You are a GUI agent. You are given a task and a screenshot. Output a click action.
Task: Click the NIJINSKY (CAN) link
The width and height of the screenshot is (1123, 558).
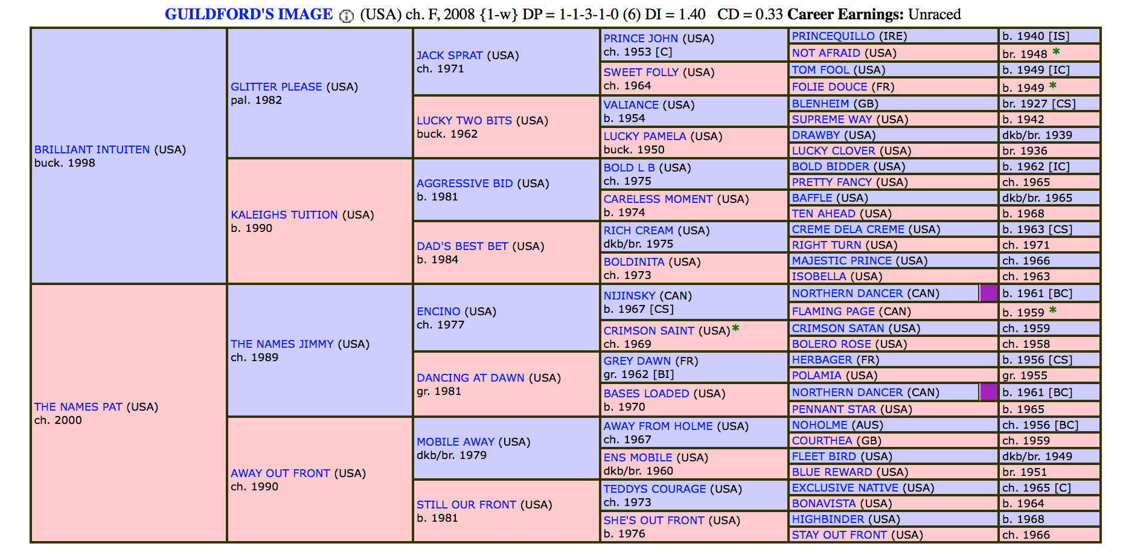(x=629, y=296)
